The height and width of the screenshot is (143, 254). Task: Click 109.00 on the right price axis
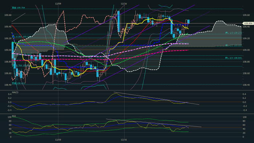point(246,50)
